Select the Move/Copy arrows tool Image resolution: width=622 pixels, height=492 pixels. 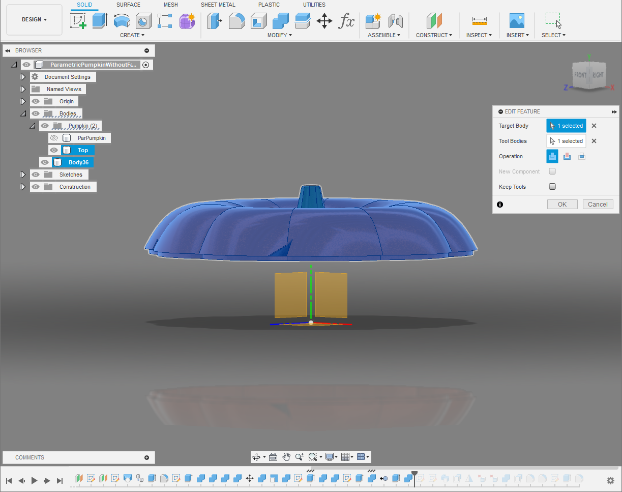[x=324, y=21]
